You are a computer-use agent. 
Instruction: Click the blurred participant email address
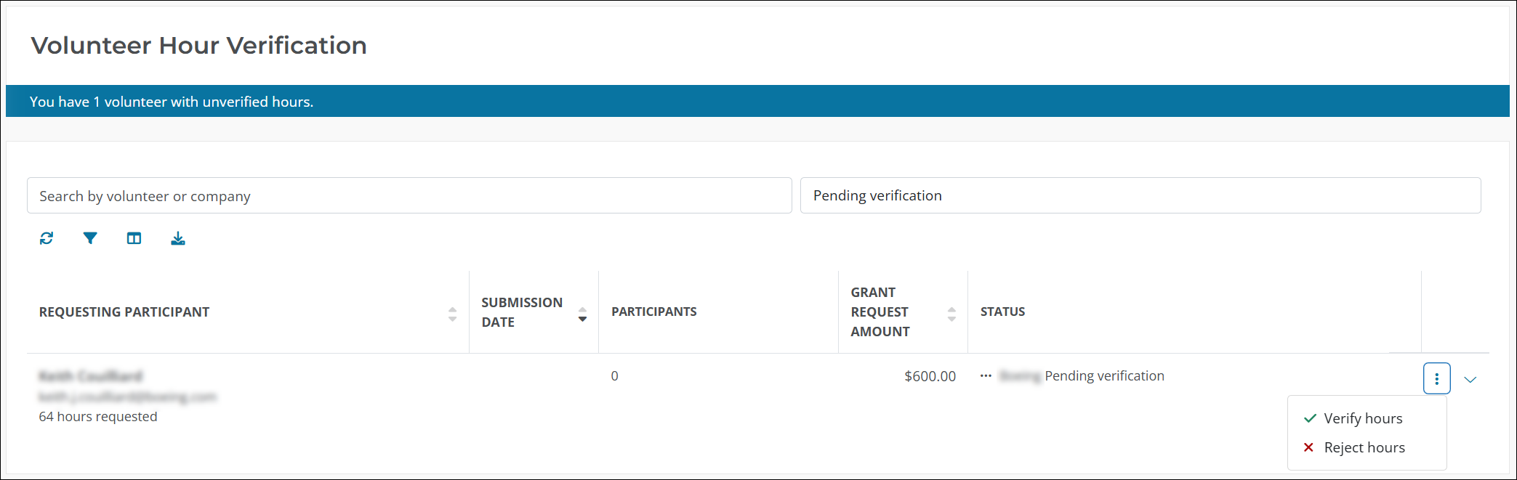point(128,396)
